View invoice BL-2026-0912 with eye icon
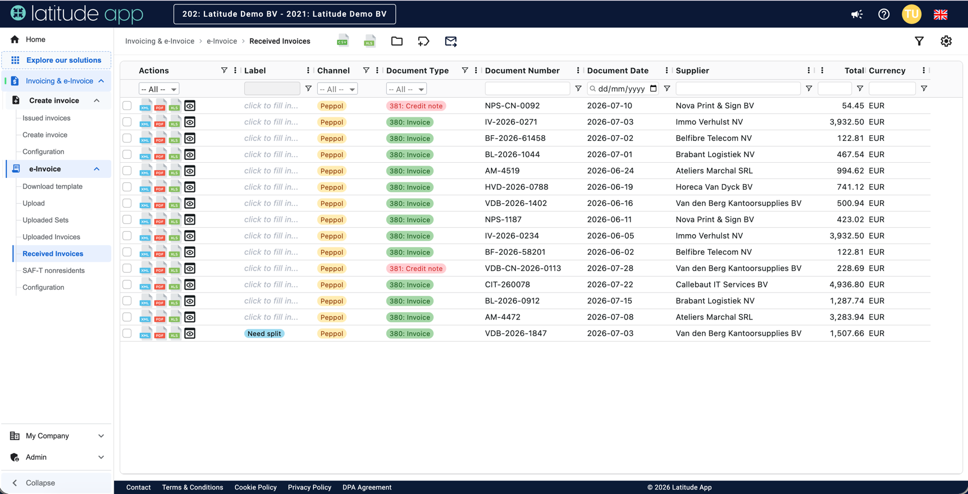 [190, 301]
